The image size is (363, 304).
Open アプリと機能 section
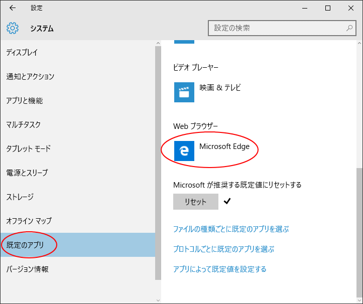[77, 101]
